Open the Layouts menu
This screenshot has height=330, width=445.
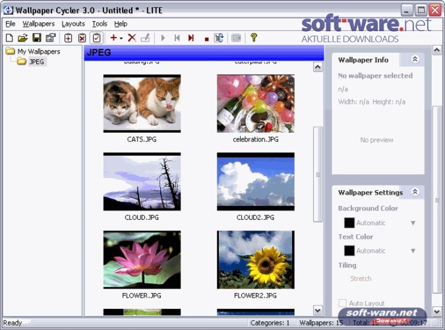pyautogui.click(x=73, y=24)
